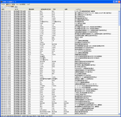Switch to the チャート tab

(x=3, y=7)
